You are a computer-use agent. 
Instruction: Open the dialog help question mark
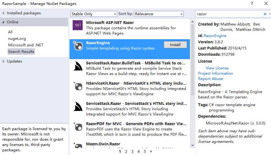coord(252,3)
